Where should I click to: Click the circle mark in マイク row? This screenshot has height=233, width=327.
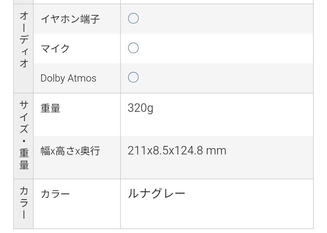[x=133, y=48]
